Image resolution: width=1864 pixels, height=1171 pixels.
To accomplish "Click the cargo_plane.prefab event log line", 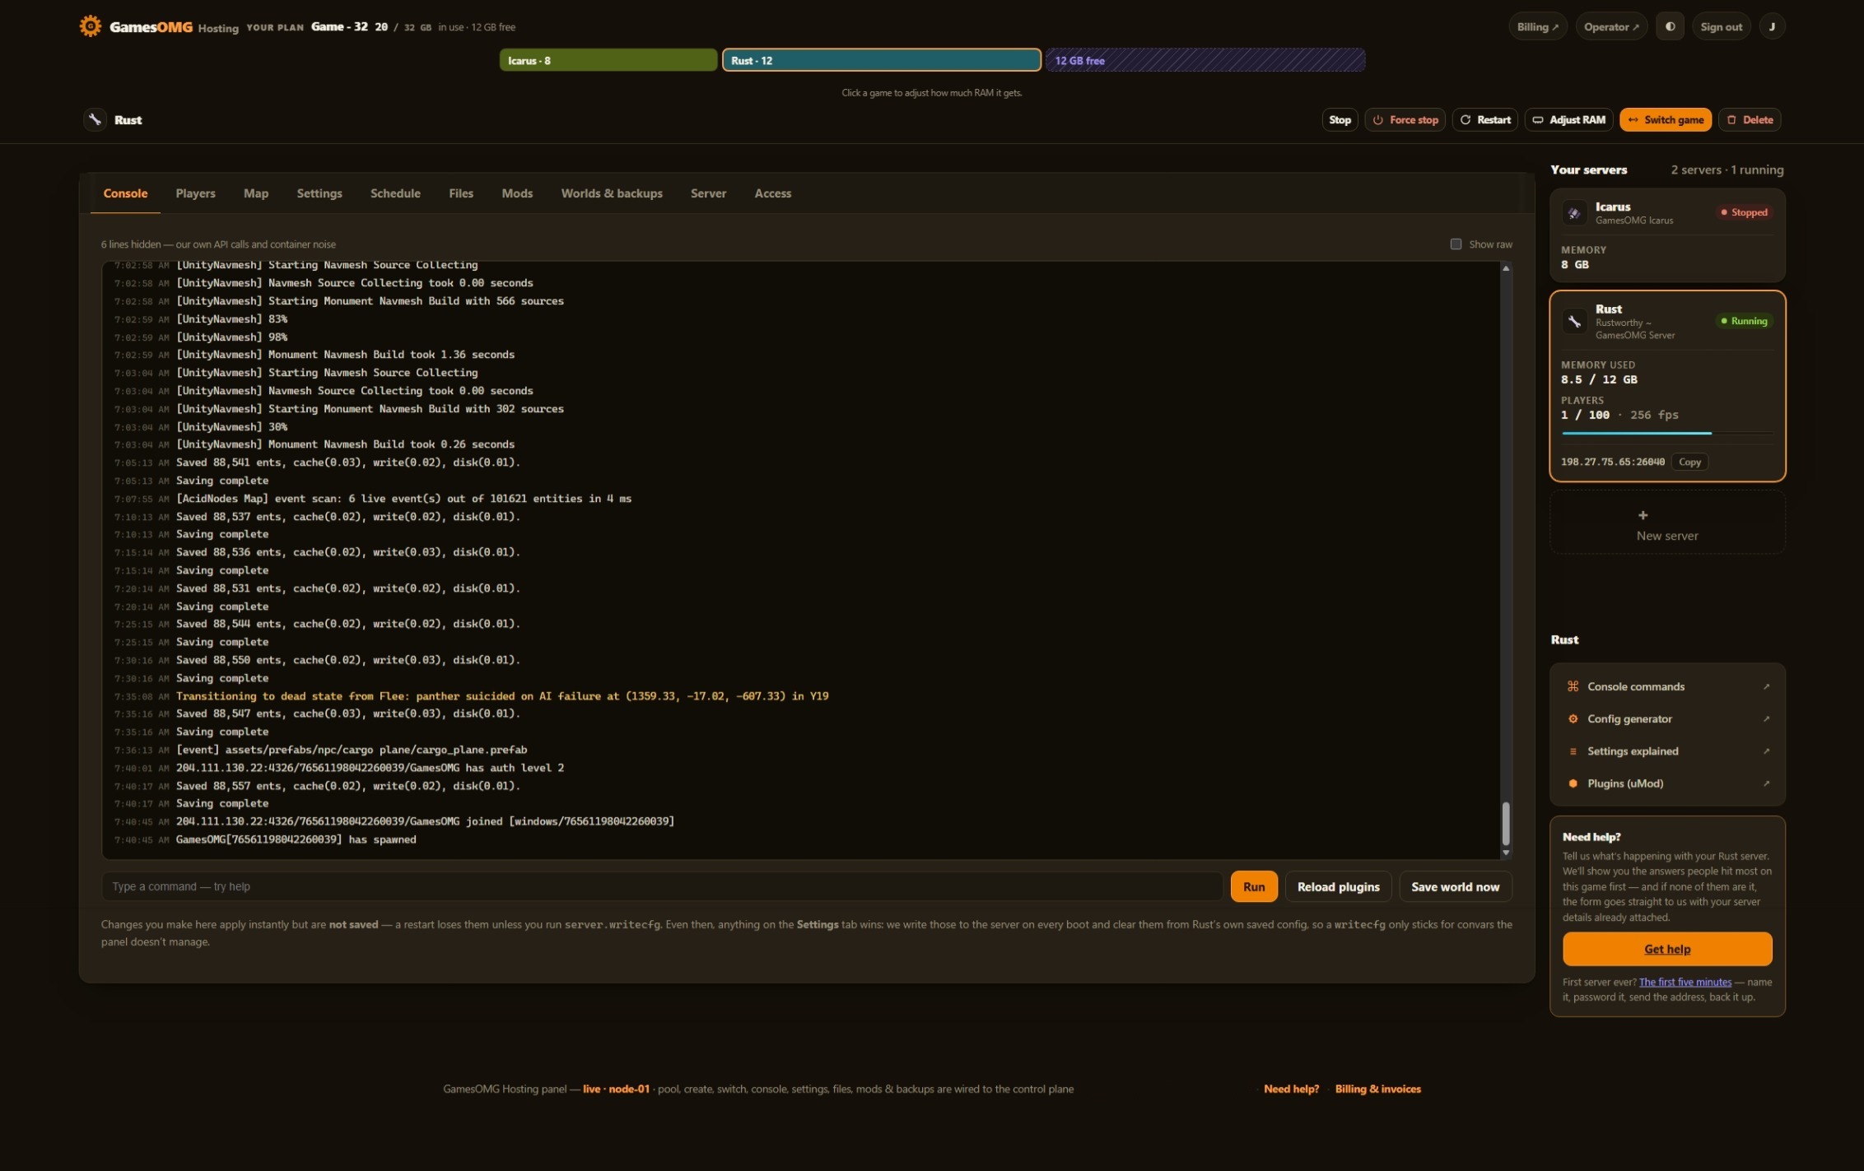I will pos(352,750).
